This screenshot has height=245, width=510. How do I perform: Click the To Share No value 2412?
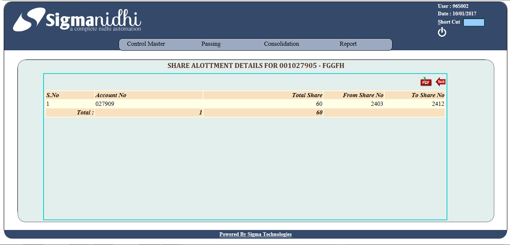438,104
